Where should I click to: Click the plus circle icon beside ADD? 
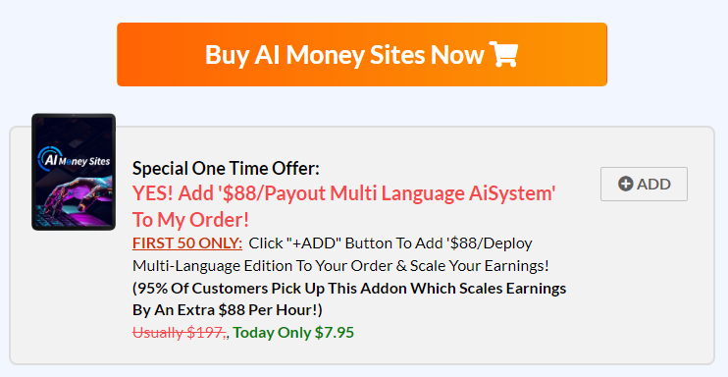pos(625,185)
